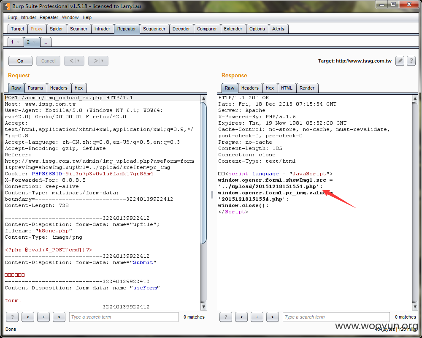The width and height of the screenshot is (422, 338).
Task: Go to previous match in Request search
Action: coord(28,317)
